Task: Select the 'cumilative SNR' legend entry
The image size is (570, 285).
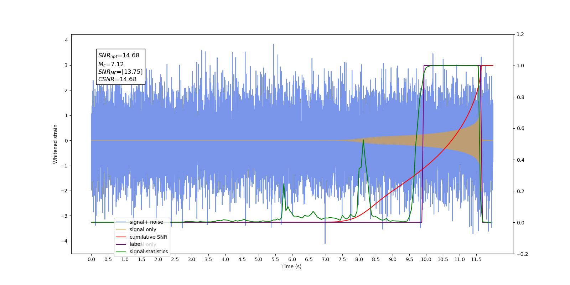Action: pos(148,237)
